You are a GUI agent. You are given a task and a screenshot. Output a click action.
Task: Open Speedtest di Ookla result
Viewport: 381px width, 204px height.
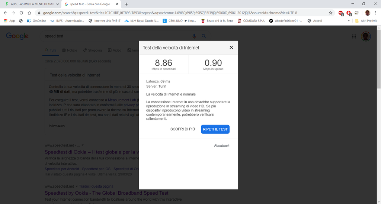[92, 152]
